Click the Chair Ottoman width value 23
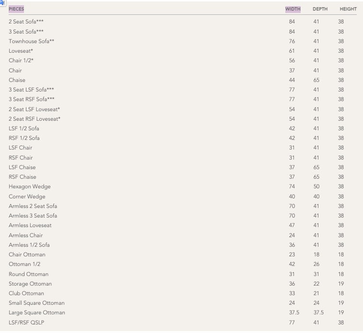 tap(292, 254)
